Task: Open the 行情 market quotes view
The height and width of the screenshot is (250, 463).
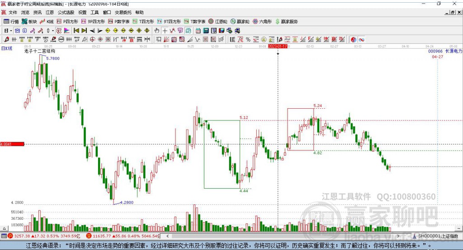Action: point(11,22)
